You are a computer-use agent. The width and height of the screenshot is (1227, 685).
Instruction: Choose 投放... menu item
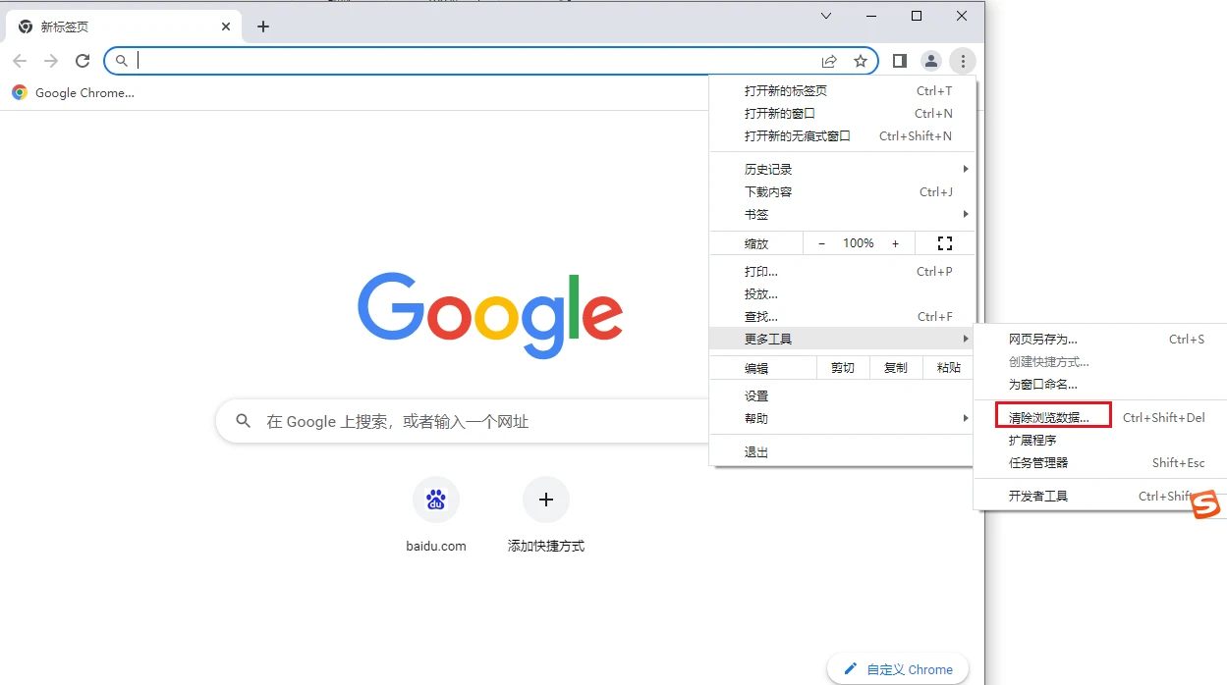tap(843, 293)
